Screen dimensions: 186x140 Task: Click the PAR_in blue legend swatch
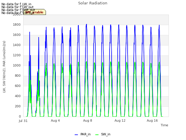click(x=76, y=135)
